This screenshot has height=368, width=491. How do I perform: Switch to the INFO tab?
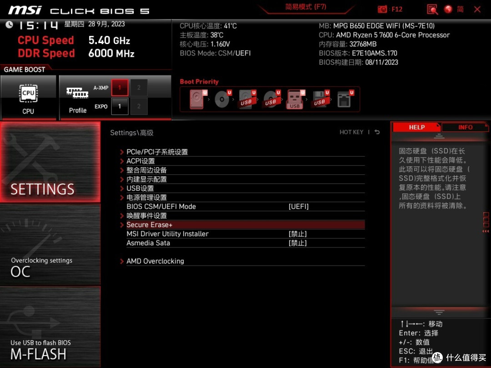[x=466, y=127]
